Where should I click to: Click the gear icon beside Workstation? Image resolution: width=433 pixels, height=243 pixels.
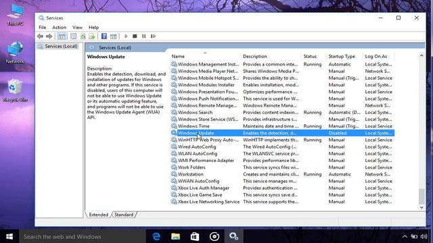pyautogui.click(x=174, y=174)
